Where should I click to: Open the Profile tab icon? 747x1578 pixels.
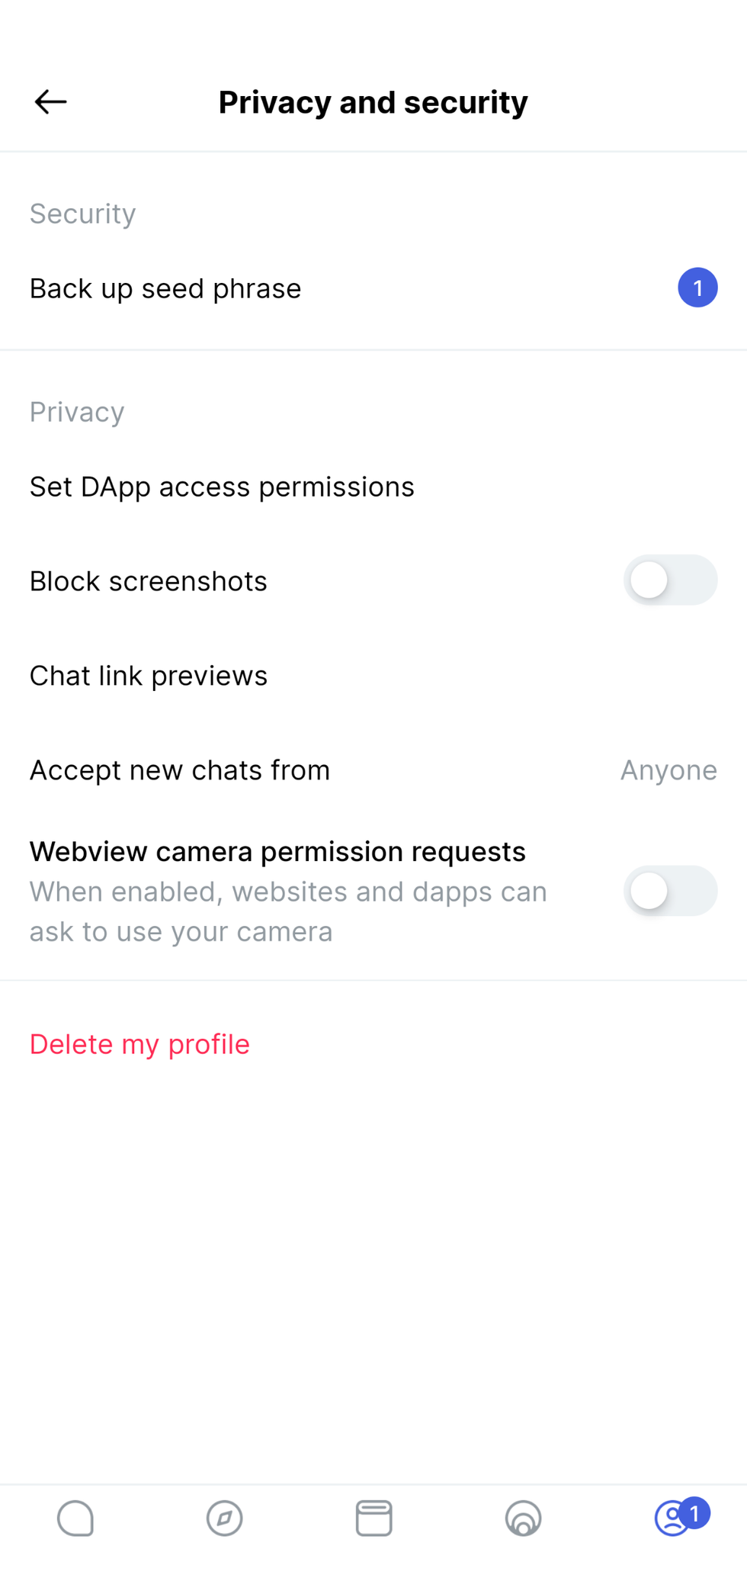671,1519
